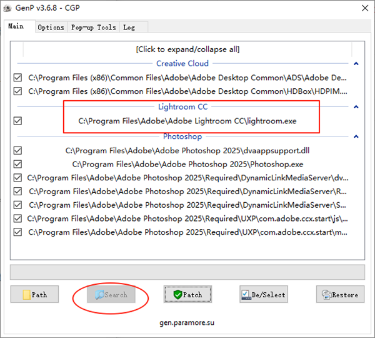
Task: Open the Pop-up Tools tab
Action: pos(94,28)
